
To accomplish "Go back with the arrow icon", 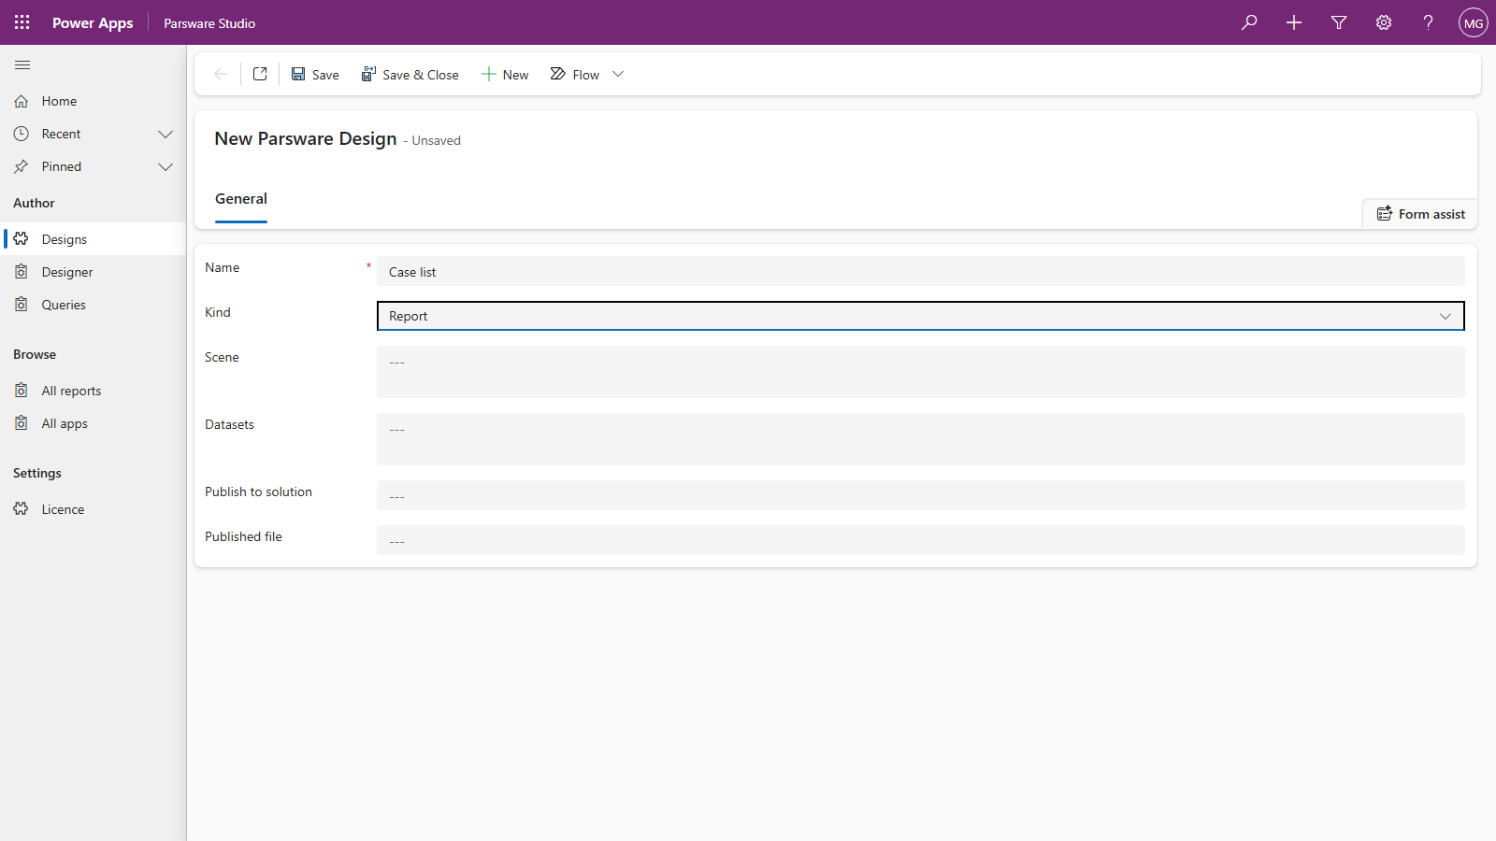I will (221, 74).
